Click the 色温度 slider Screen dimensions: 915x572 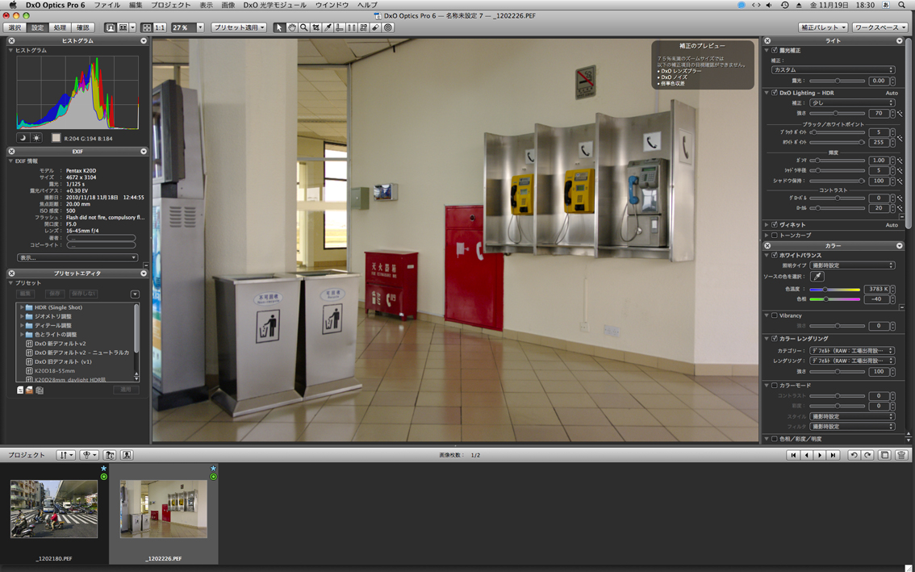click(835, 289)
